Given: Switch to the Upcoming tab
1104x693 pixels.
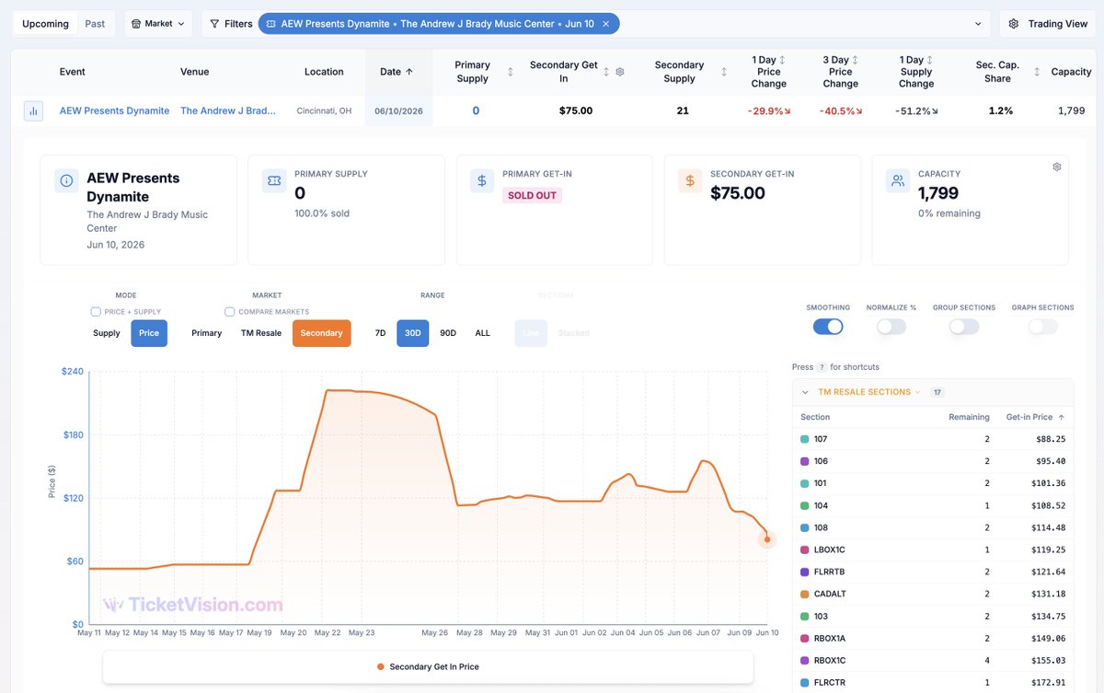Looking at the screenshot, I should 45,24.
